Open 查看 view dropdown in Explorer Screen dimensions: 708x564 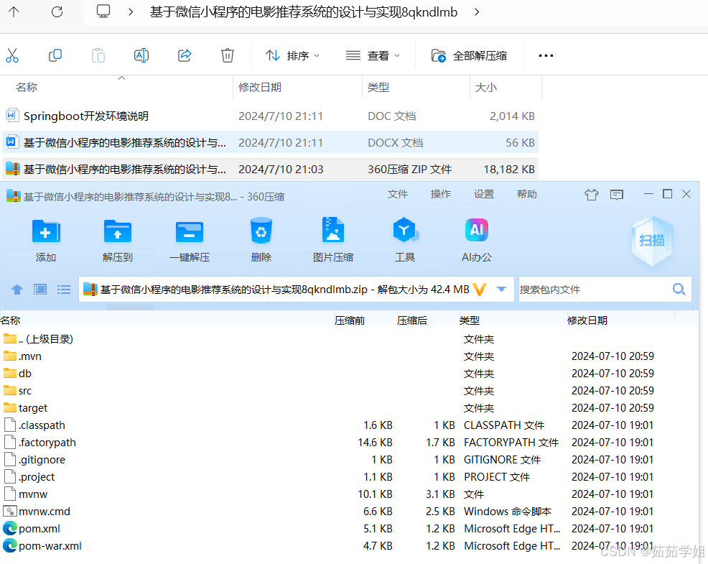(x=373, y=55)
